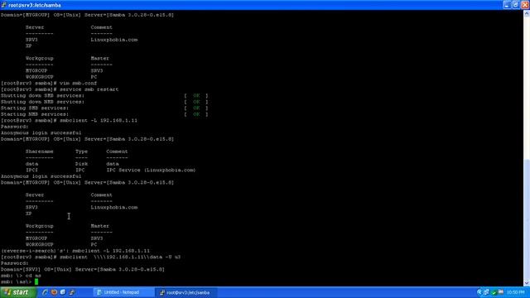The height and width of the screenshot is (298, 530).
Task: Click the clock showing 10:50 PM
Action: click(x=516, y=292)
